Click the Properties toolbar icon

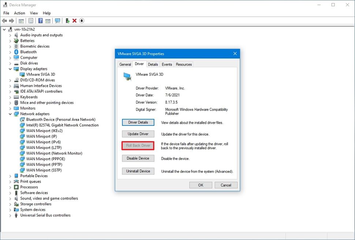(x=31, y=21)
